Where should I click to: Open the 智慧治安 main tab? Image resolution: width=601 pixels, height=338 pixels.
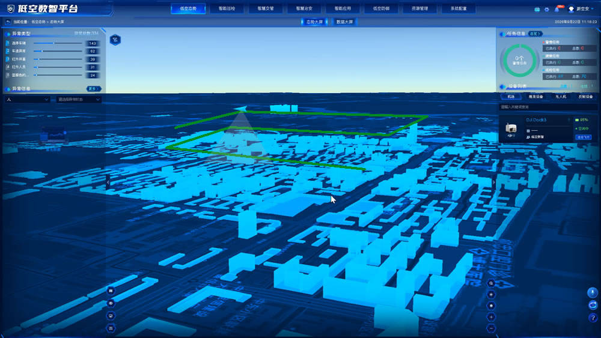304,8
